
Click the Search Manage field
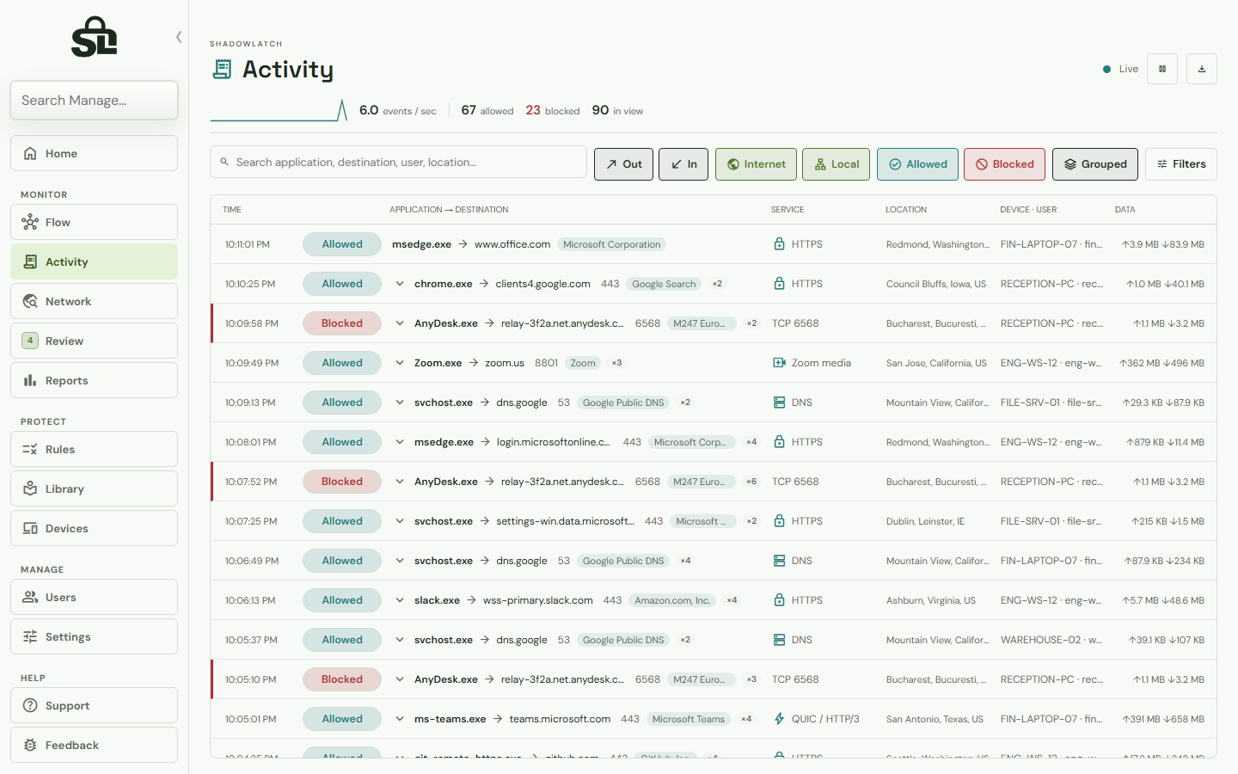click(x=95, y=101)
